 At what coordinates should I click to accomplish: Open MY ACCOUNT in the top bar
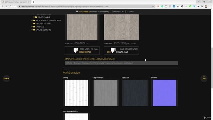tap(119, 12)
